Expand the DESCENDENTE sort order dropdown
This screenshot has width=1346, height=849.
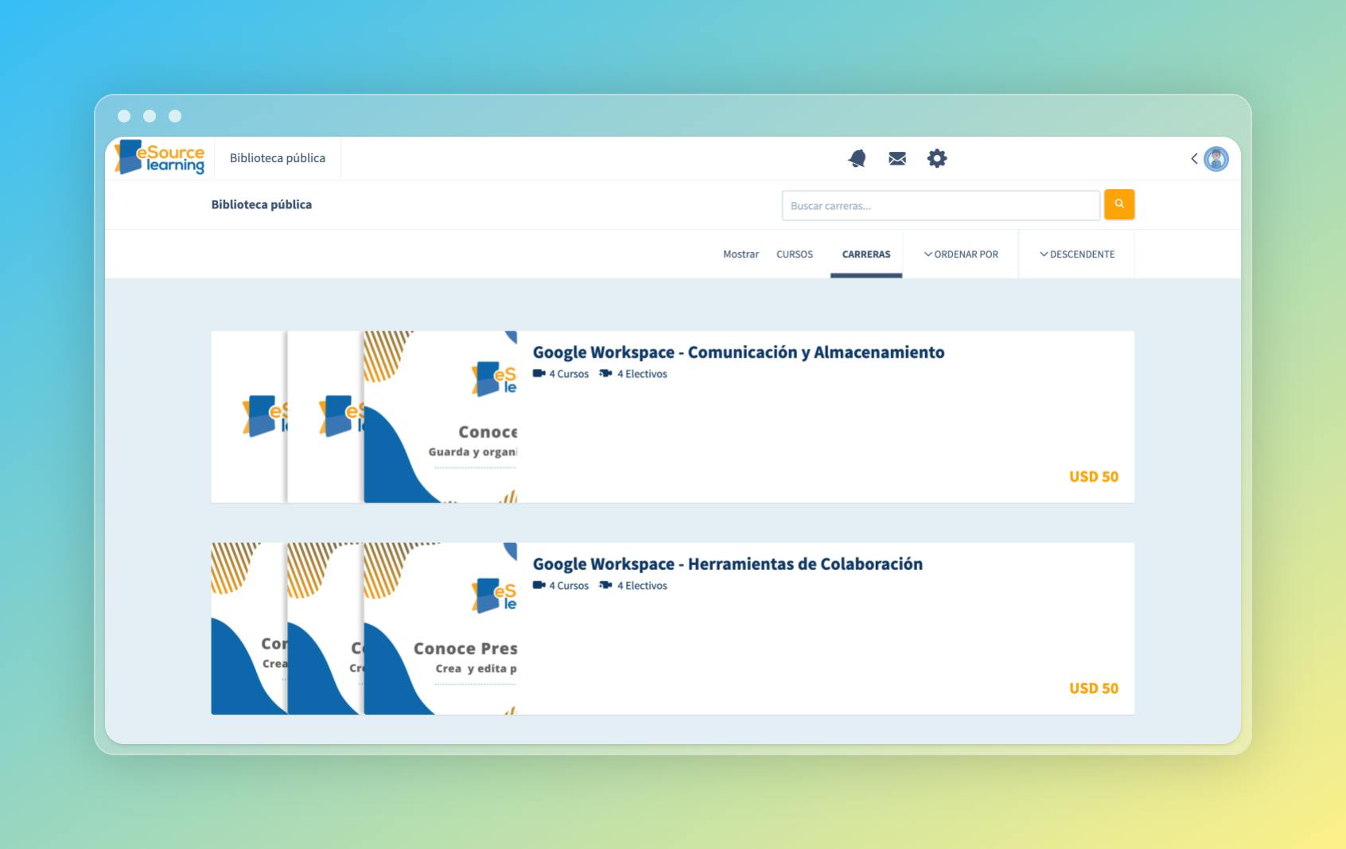click(1076, 254)
